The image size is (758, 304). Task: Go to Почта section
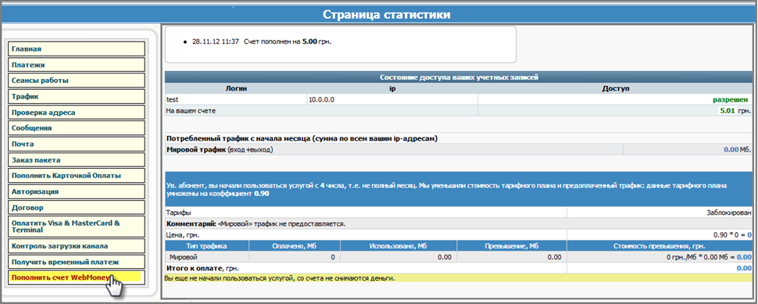[77, 144]
